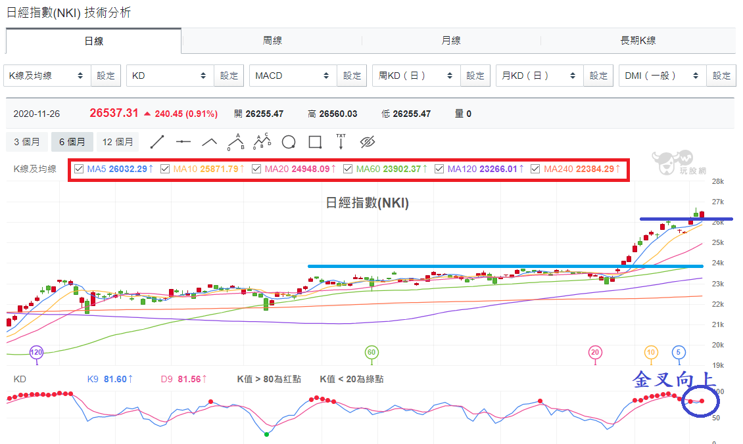Uncheck the MA60 moving average checkbox
The image size is (743, 444).
pyautogui.click(x=348, y=169)
